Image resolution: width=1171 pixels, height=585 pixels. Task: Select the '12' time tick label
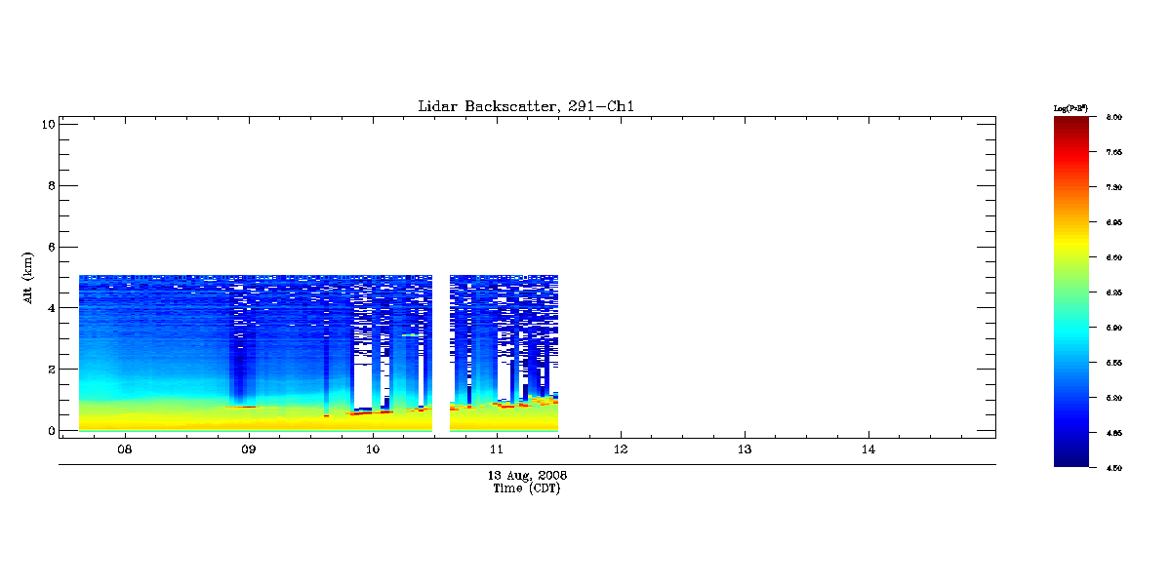point(620,449)
